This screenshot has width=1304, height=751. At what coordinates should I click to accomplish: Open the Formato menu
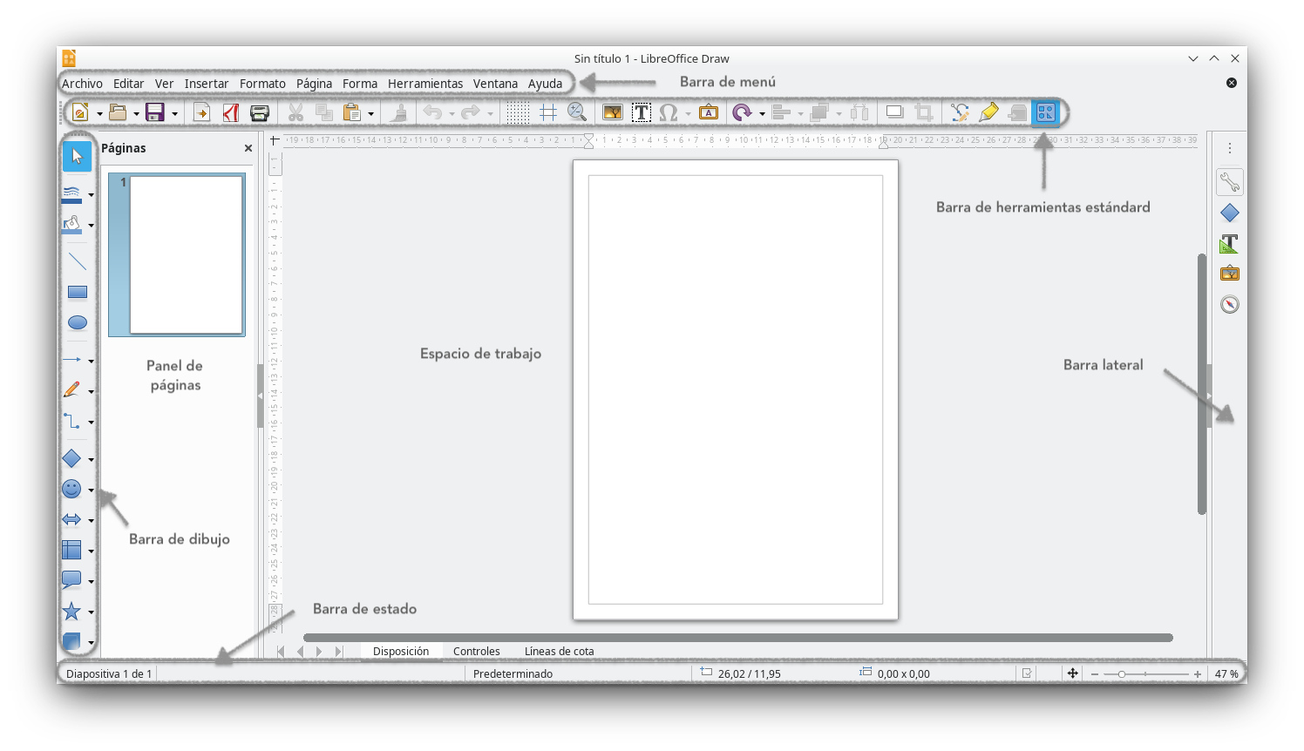(262, 84)
